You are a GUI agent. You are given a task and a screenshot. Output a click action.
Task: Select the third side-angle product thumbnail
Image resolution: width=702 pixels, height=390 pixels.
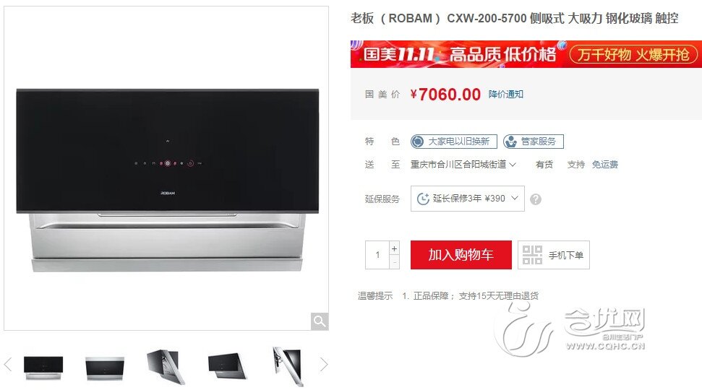[x=166, y=367]
